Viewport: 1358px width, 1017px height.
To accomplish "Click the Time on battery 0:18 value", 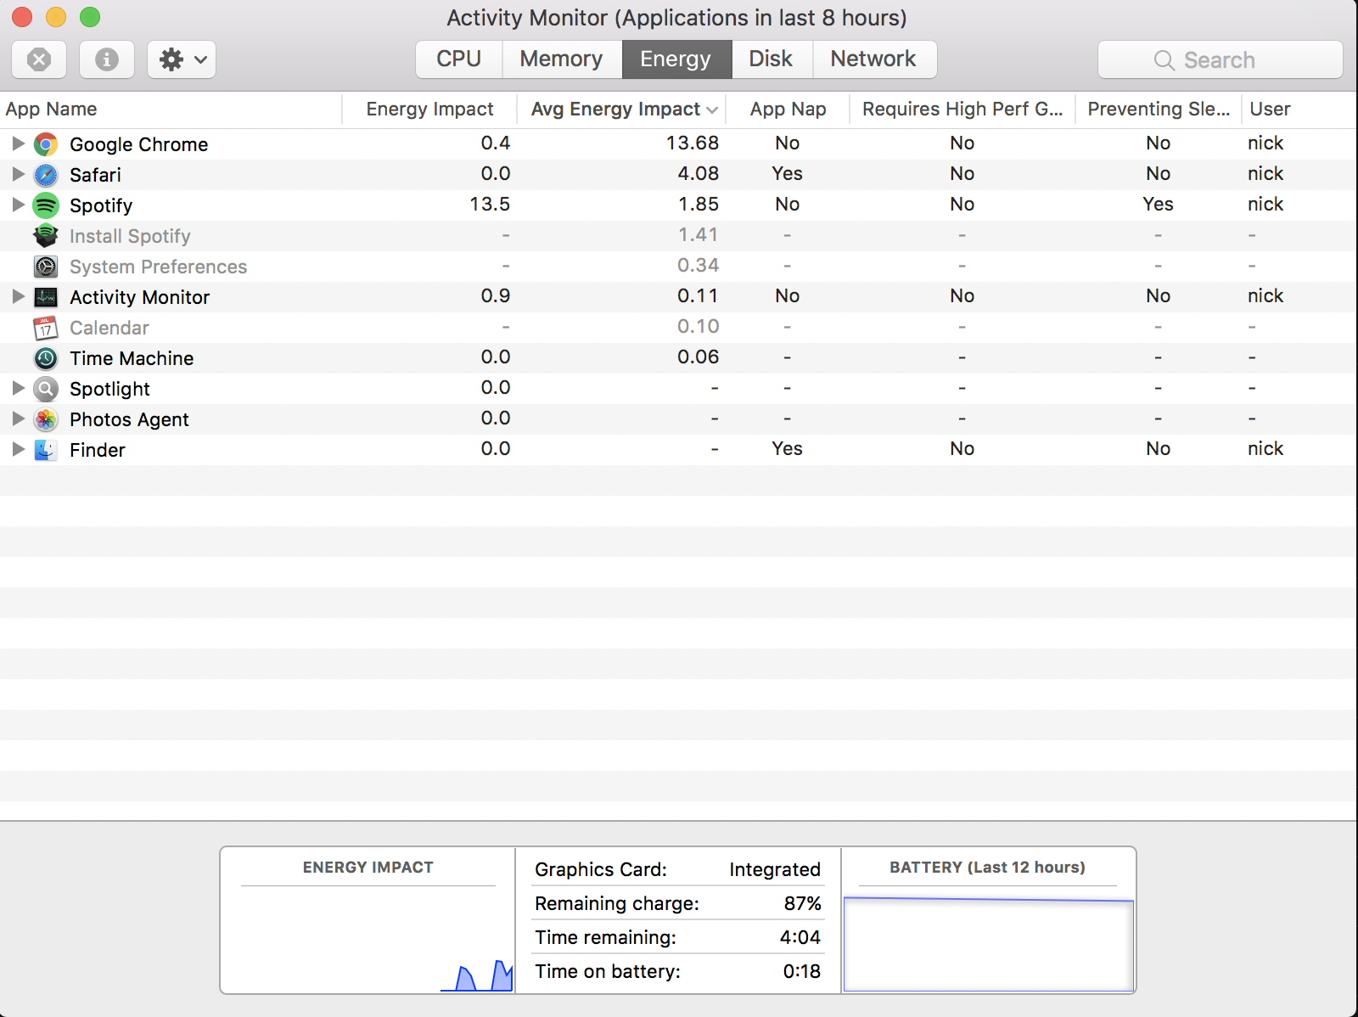I will [802, 971].
